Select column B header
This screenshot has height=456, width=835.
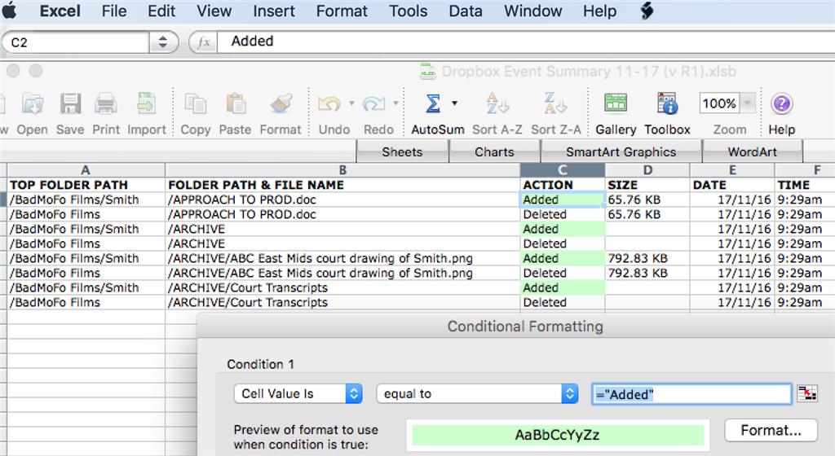[x=342, y=170]
